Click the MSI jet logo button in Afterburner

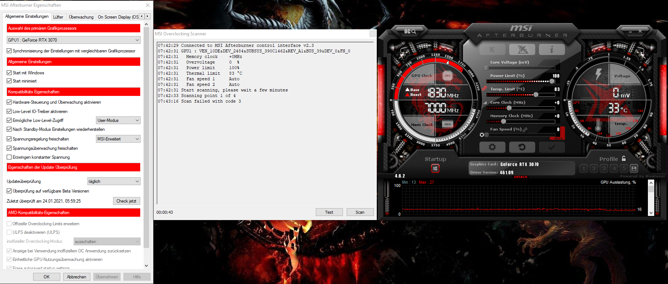[522, 49]
